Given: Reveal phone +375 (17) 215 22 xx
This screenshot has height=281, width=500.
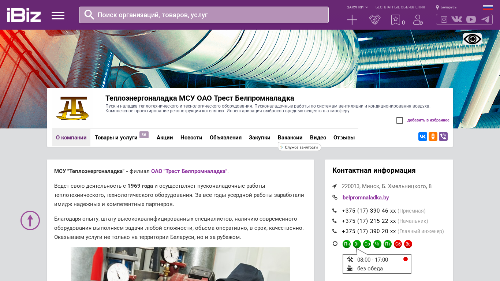Looking at the screenshot, I should (369, 221).
